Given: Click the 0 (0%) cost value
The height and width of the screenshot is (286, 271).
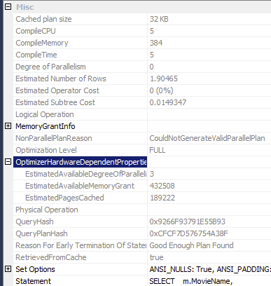Looking at the screenshot, I should 161,90.
